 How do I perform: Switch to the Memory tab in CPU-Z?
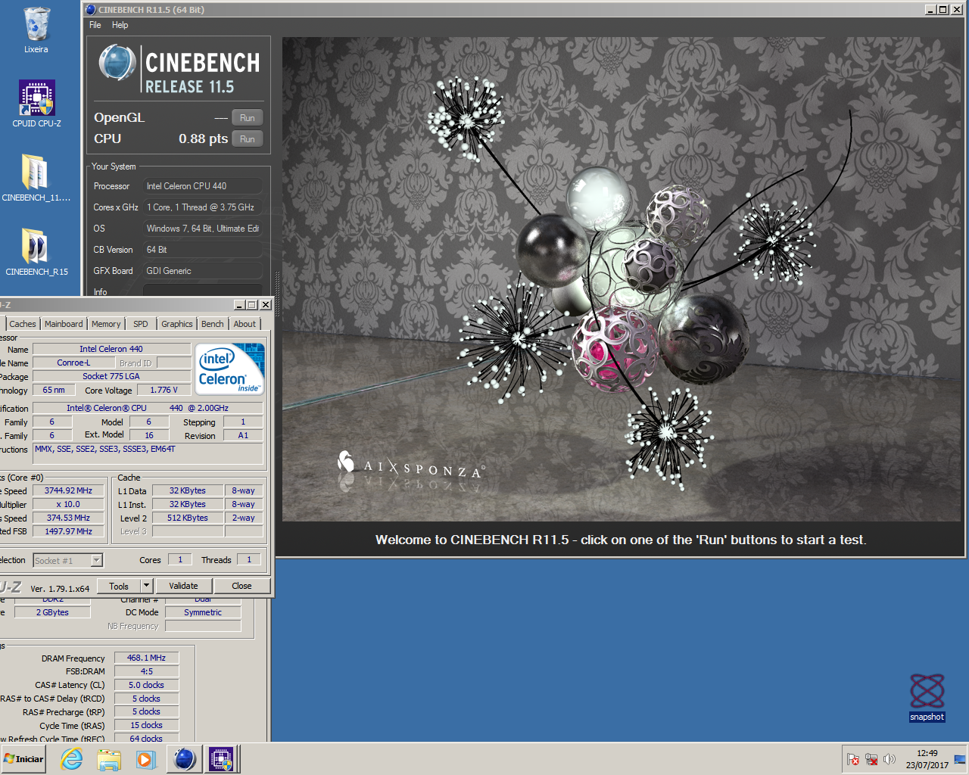[106, 324]
